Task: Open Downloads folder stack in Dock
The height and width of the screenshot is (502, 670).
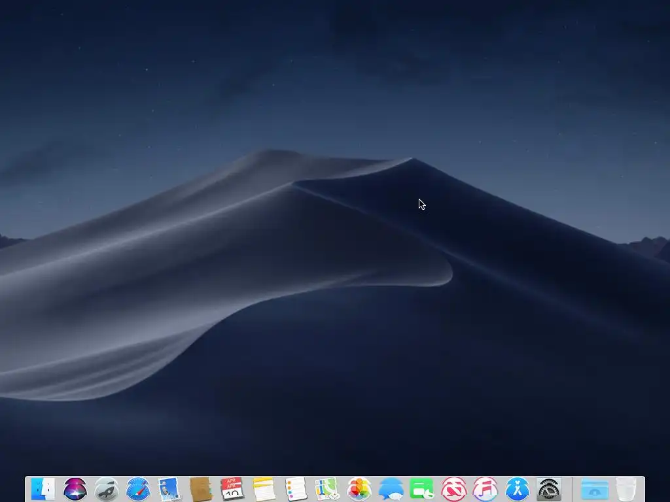Action: coord(595,490)
